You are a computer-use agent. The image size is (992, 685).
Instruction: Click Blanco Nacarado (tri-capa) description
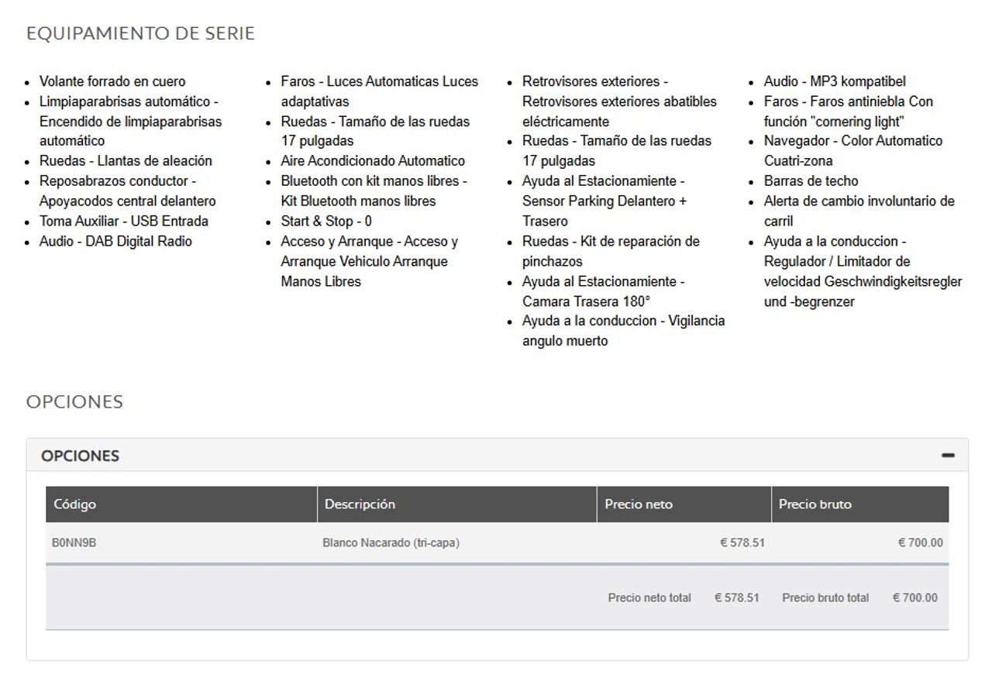point(391,543)
